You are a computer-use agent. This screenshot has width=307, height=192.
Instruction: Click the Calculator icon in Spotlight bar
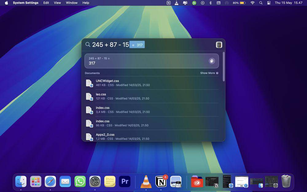tap(219, 45)
